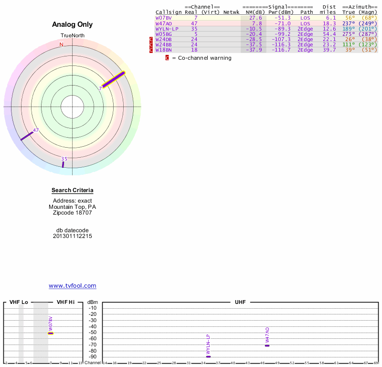Click the red C icon in the legend
This screenshot has width=382, height=367.
(167, 58)
